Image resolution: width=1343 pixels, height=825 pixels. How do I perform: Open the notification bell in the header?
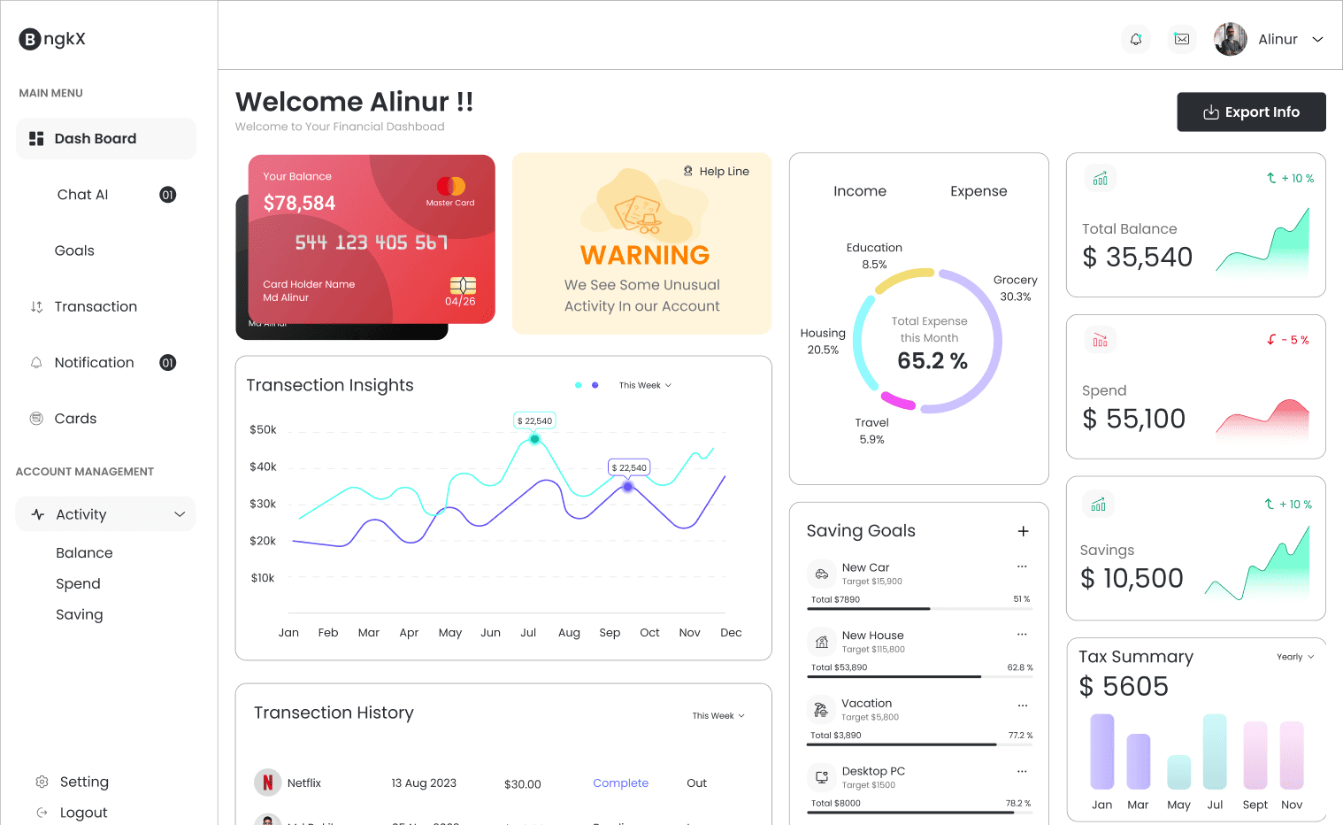tap(1135, 39)
